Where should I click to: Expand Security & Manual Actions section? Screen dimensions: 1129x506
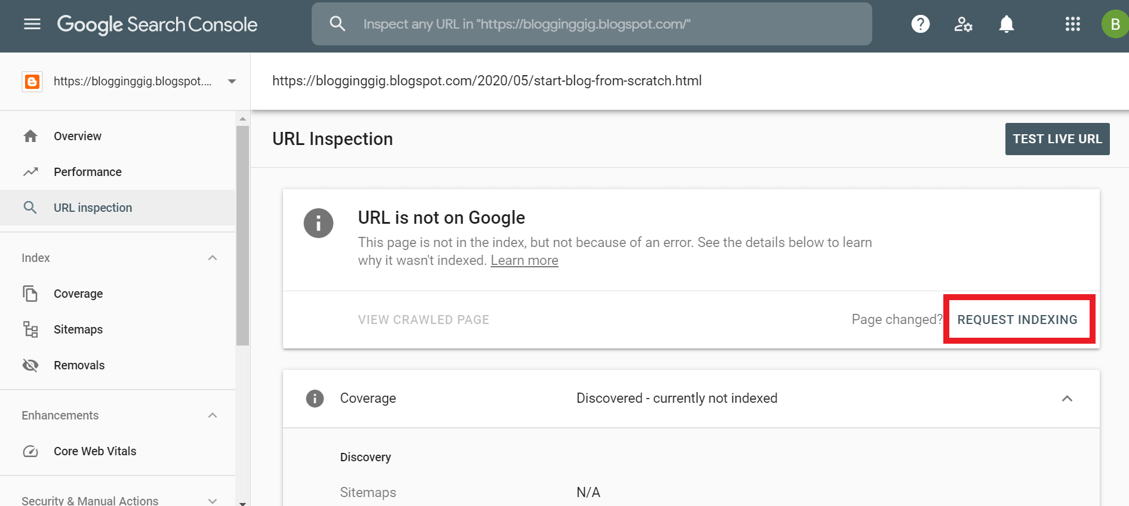click(x=213, y=501)
